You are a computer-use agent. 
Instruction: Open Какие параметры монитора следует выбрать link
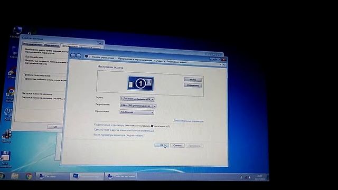pyautogui.click(x=119, y=135)
